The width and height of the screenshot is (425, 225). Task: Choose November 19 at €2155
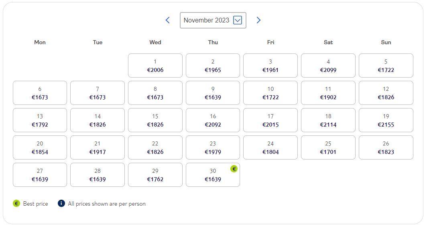[x=386, y=120]
